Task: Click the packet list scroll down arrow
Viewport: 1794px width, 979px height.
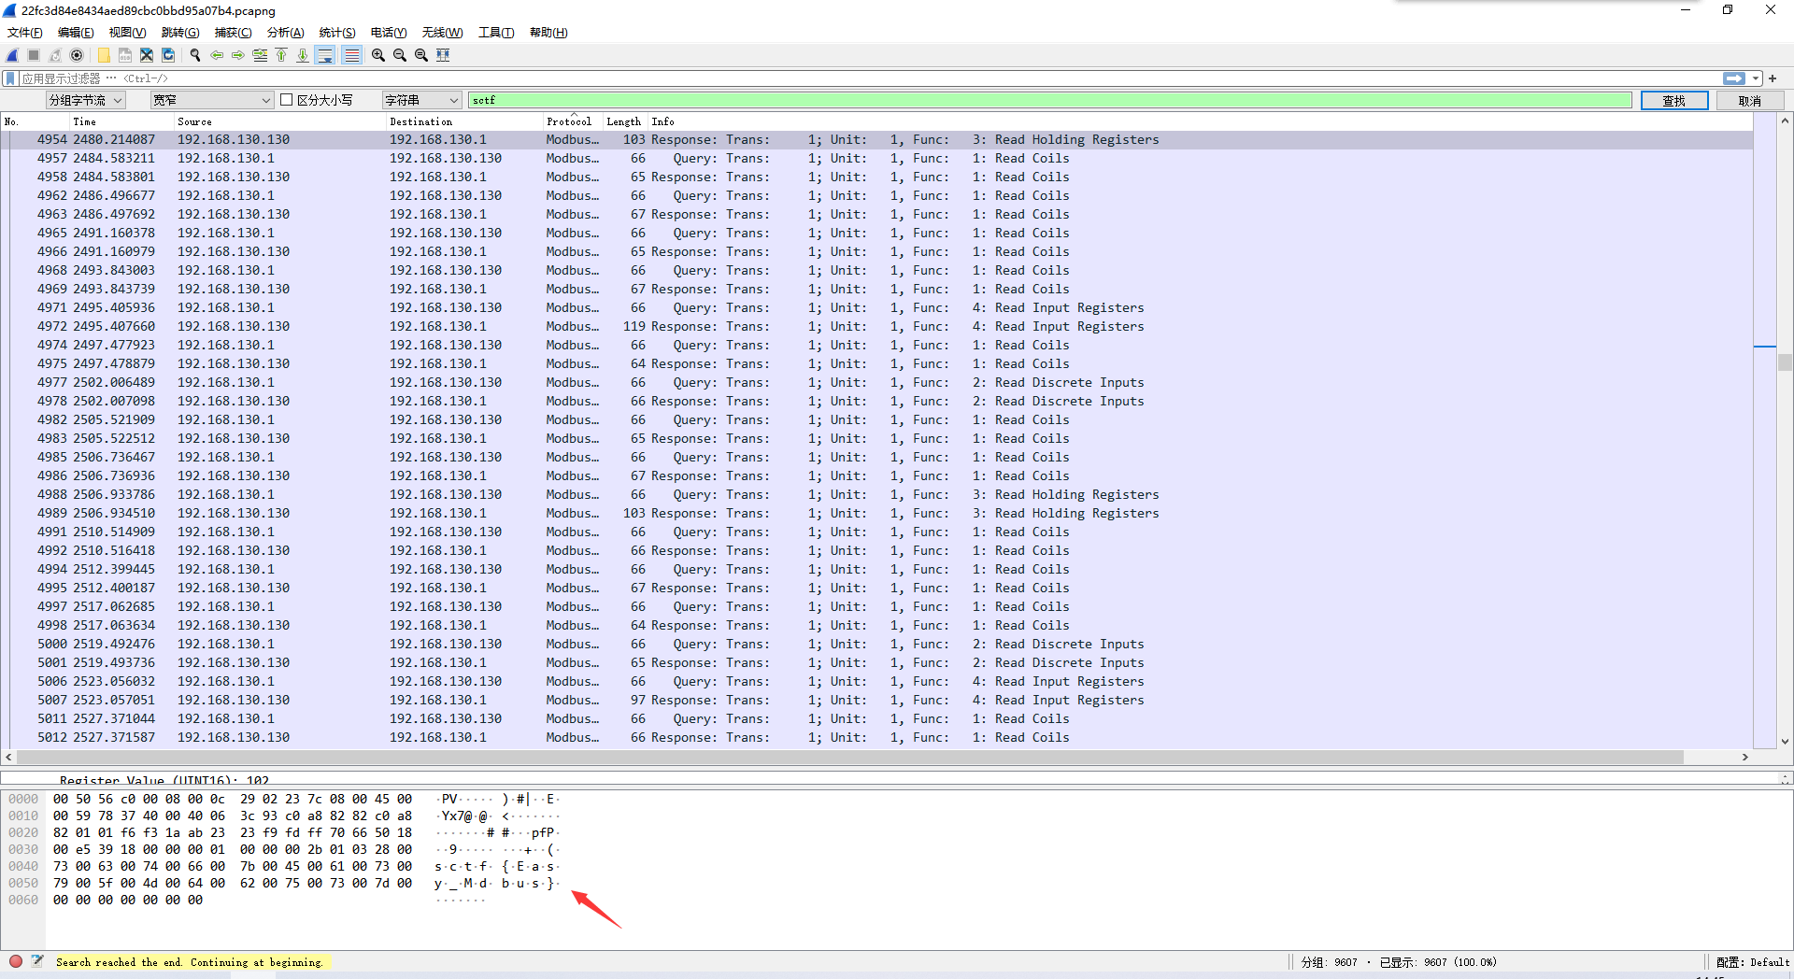Action: click(x=1785, y=742)
